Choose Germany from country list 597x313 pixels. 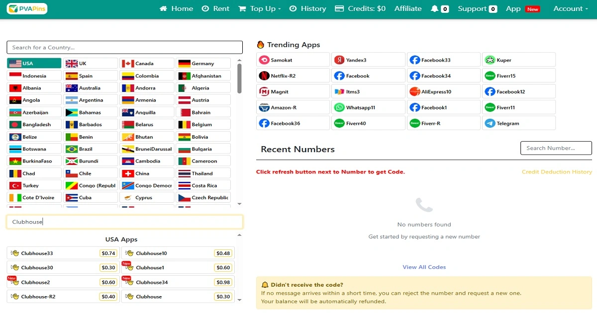(203, 63)
